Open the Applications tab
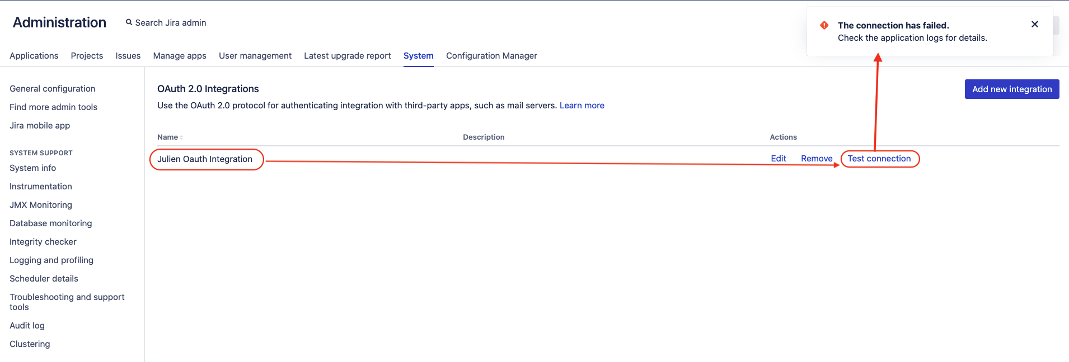 [x=34, y=56]
